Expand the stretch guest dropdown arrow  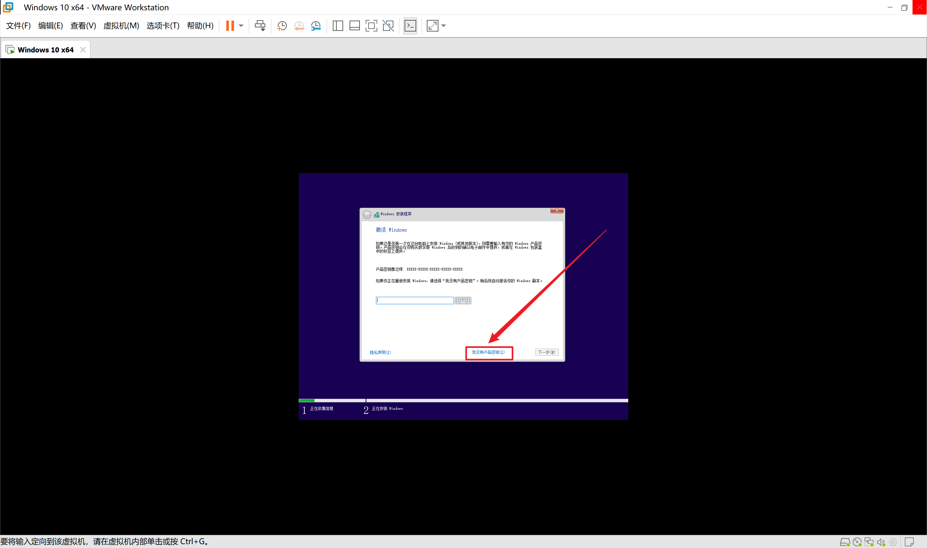point(444,25)
